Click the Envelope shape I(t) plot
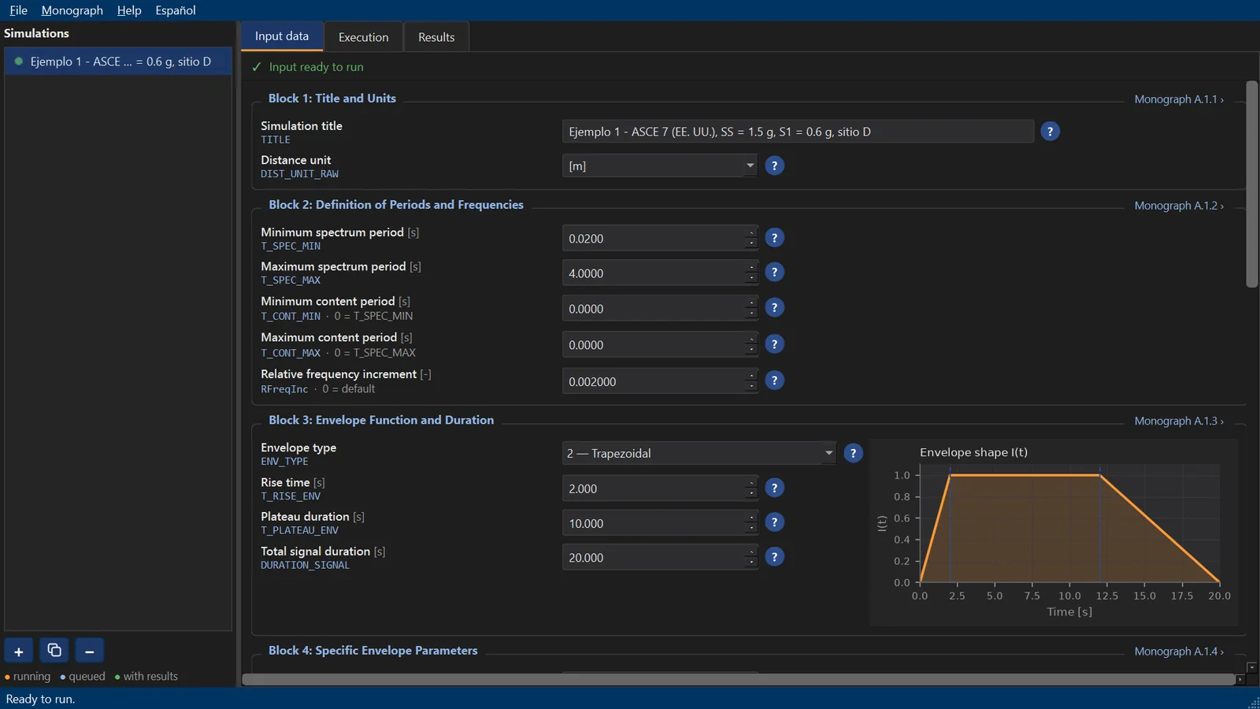The width and height of the screenshot is (1260, 709). click(1054, 533)
